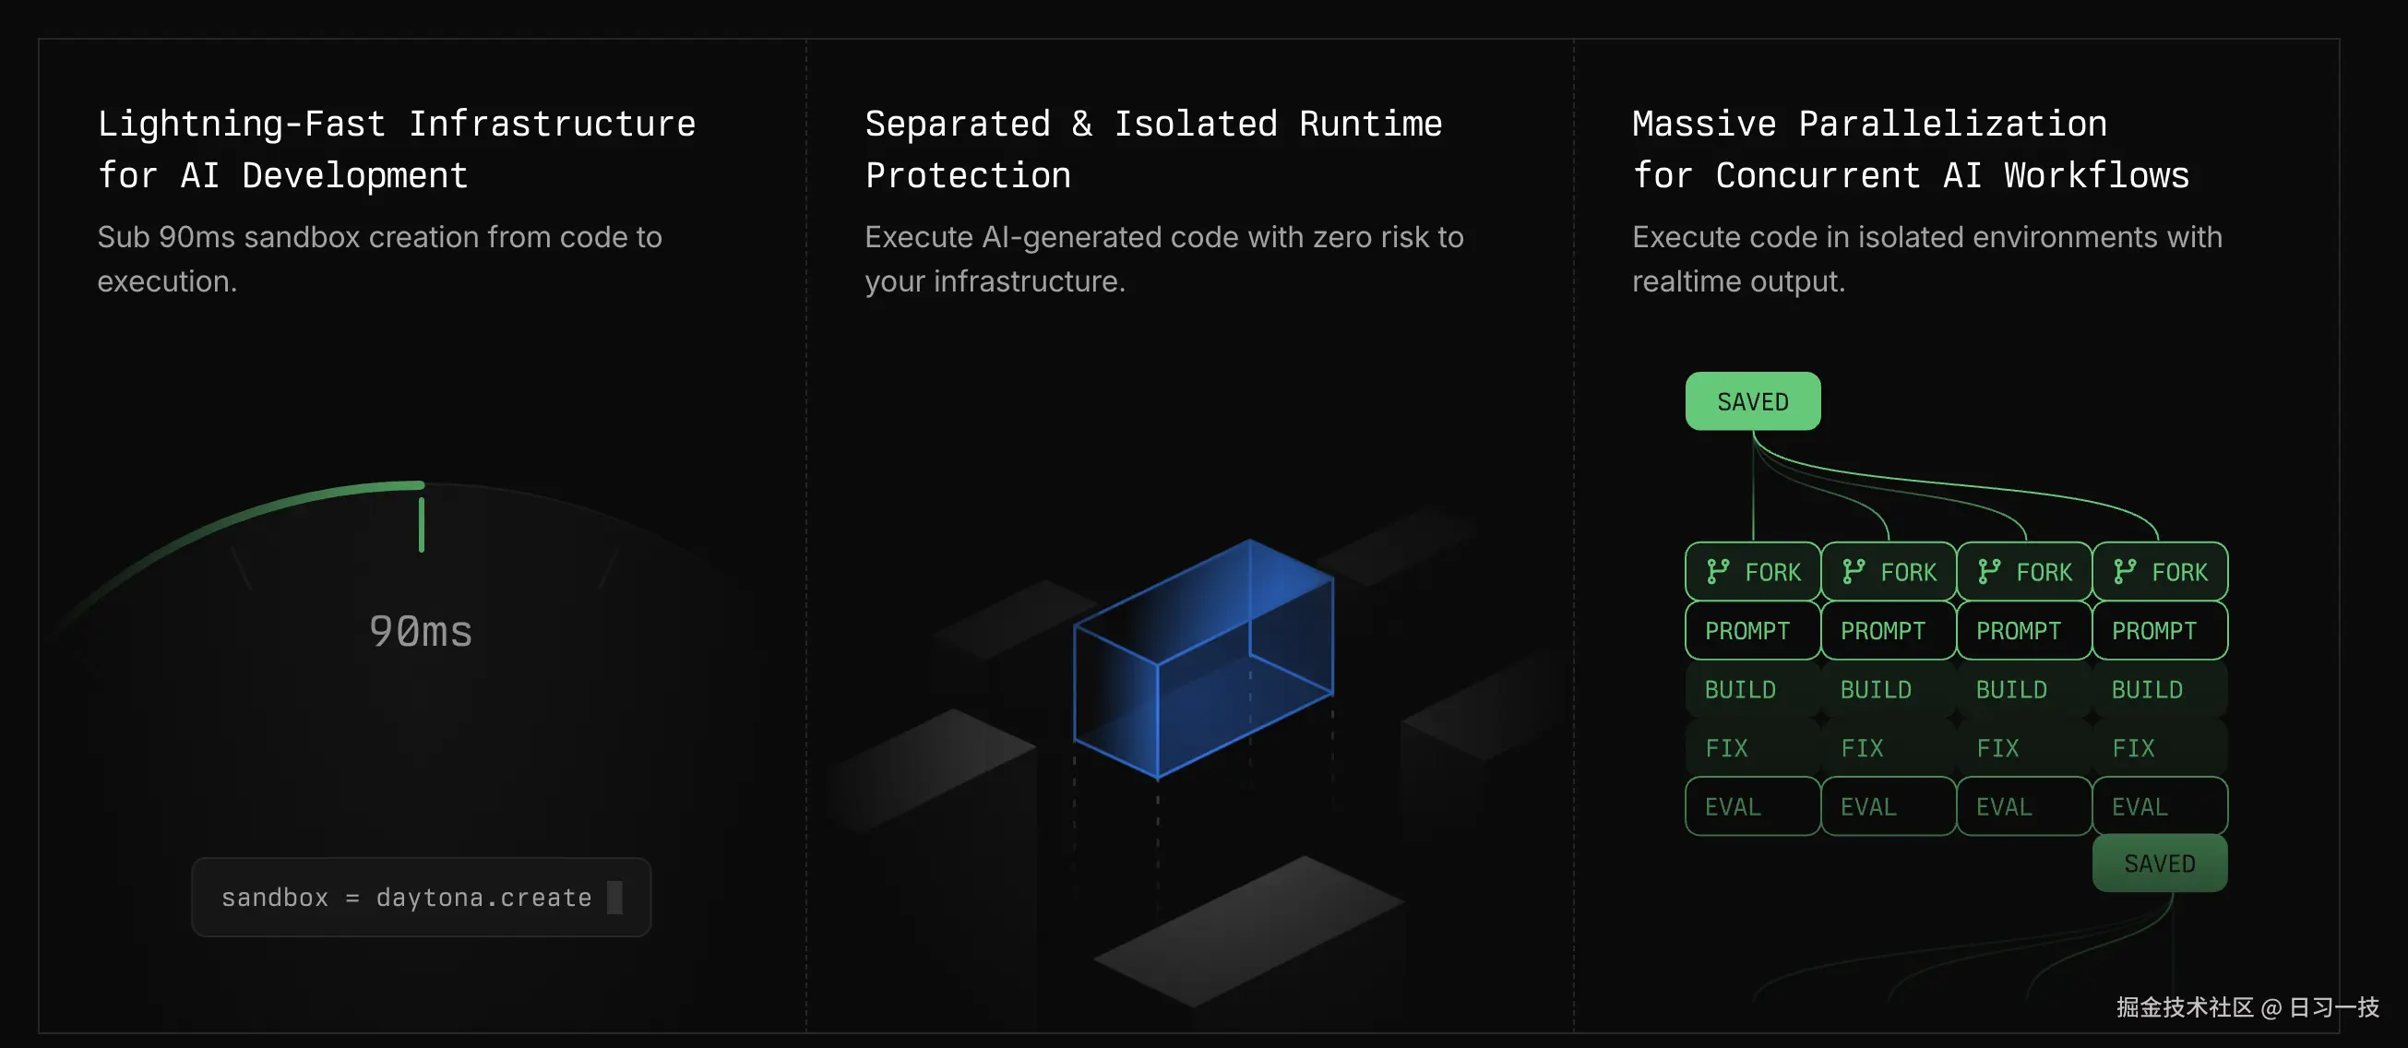Click the Massive Parallelization heading
This screenshot has height=1048, width=2408.
(1911, 149)
